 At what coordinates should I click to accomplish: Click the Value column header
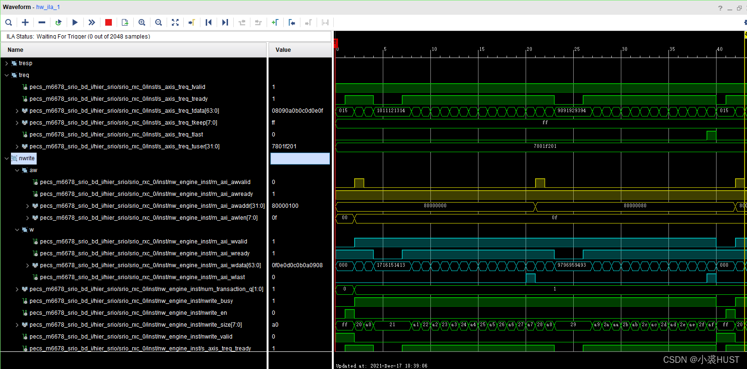point(300,50)
